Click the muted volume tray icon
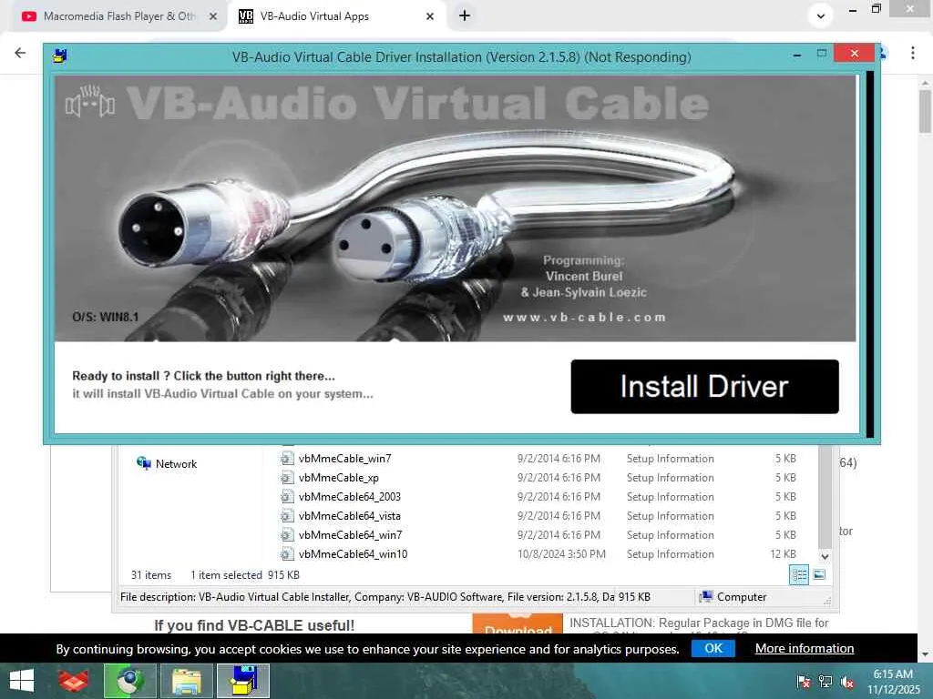 [x=847, y=681]
